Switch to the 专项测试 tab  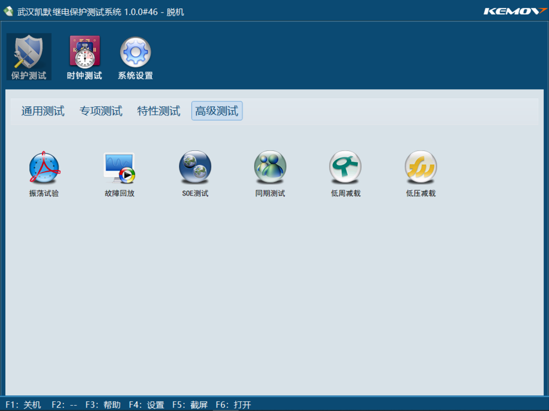point(101,111)
